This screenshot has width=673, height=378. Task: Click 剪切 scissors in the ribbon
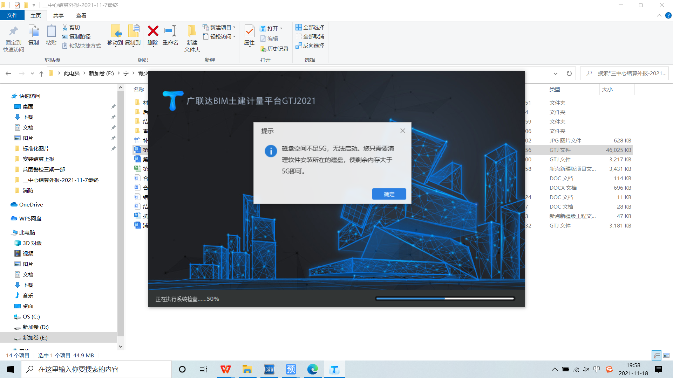click(71, 27)
